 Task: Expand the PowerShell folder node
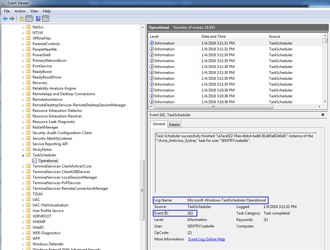[x=23, y=55]
